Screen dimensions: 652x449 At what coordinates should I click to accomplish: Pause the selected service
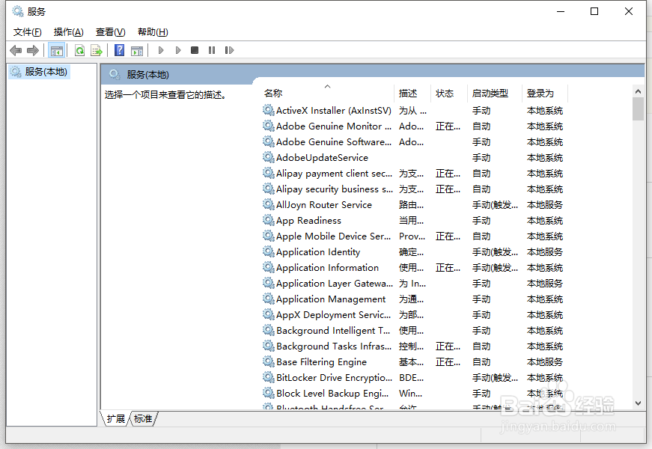click(212, 49)
